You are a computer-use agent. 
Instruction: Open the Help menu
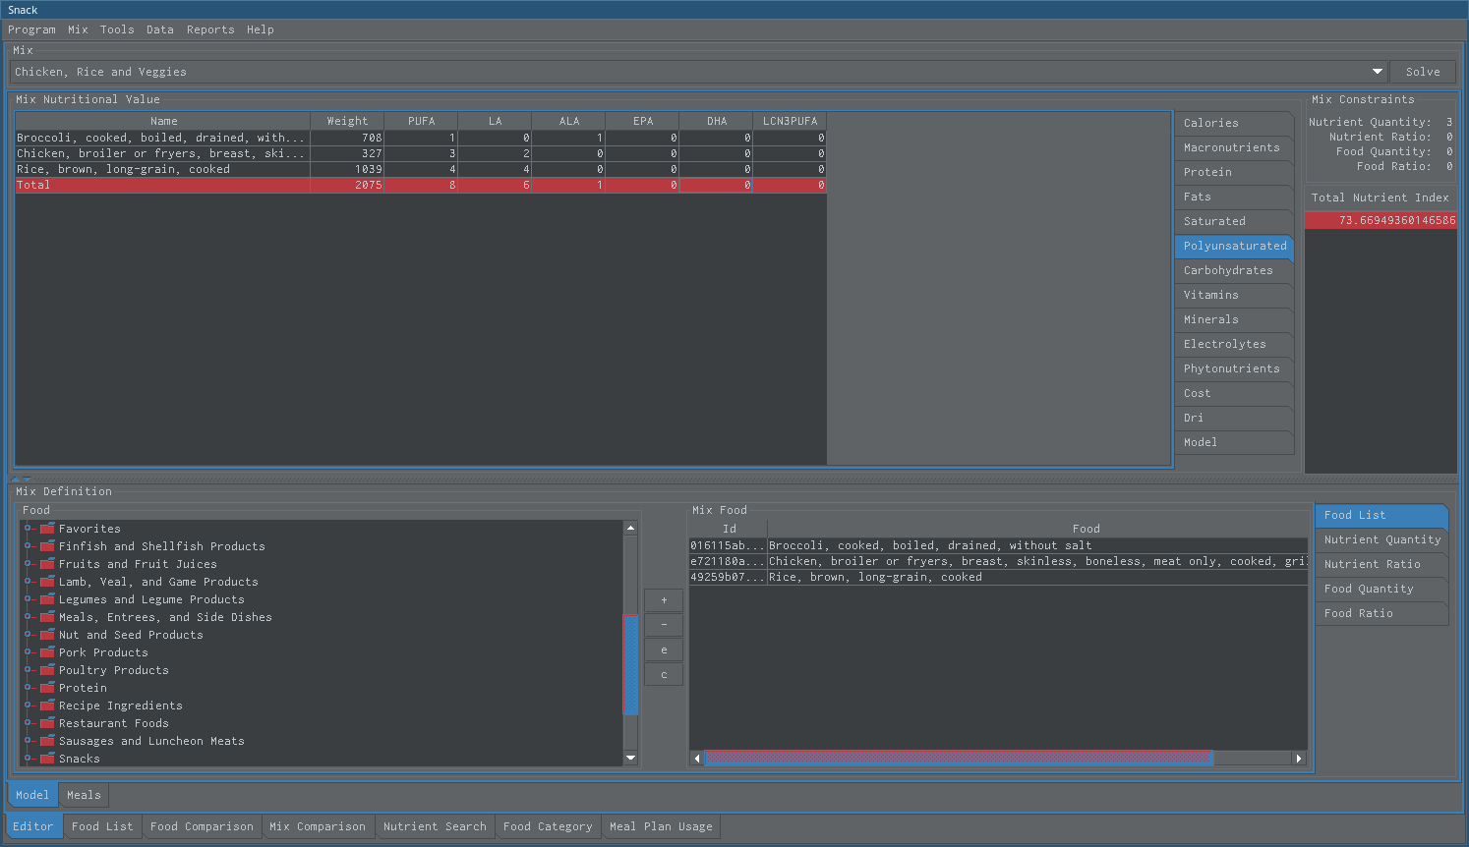coord(261,29)
